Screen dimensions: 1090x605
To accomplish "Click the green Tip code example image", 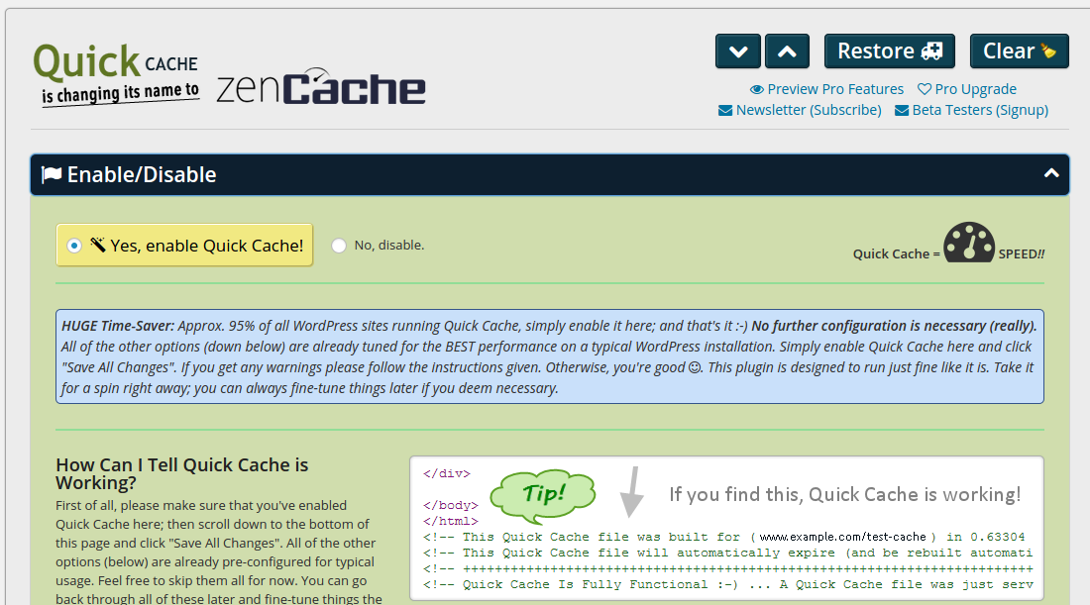I will coord(726,528).
